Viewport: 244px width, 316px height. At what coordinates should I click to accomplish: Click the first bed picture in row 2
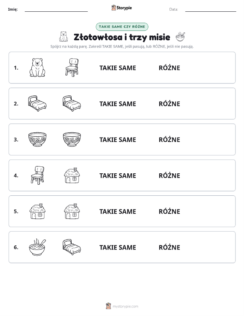click(37, 103)
